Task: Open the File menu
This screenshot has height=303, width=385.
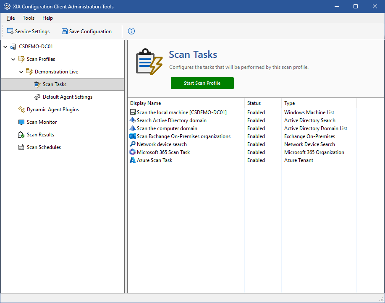Action: click(x=11, y=18)
